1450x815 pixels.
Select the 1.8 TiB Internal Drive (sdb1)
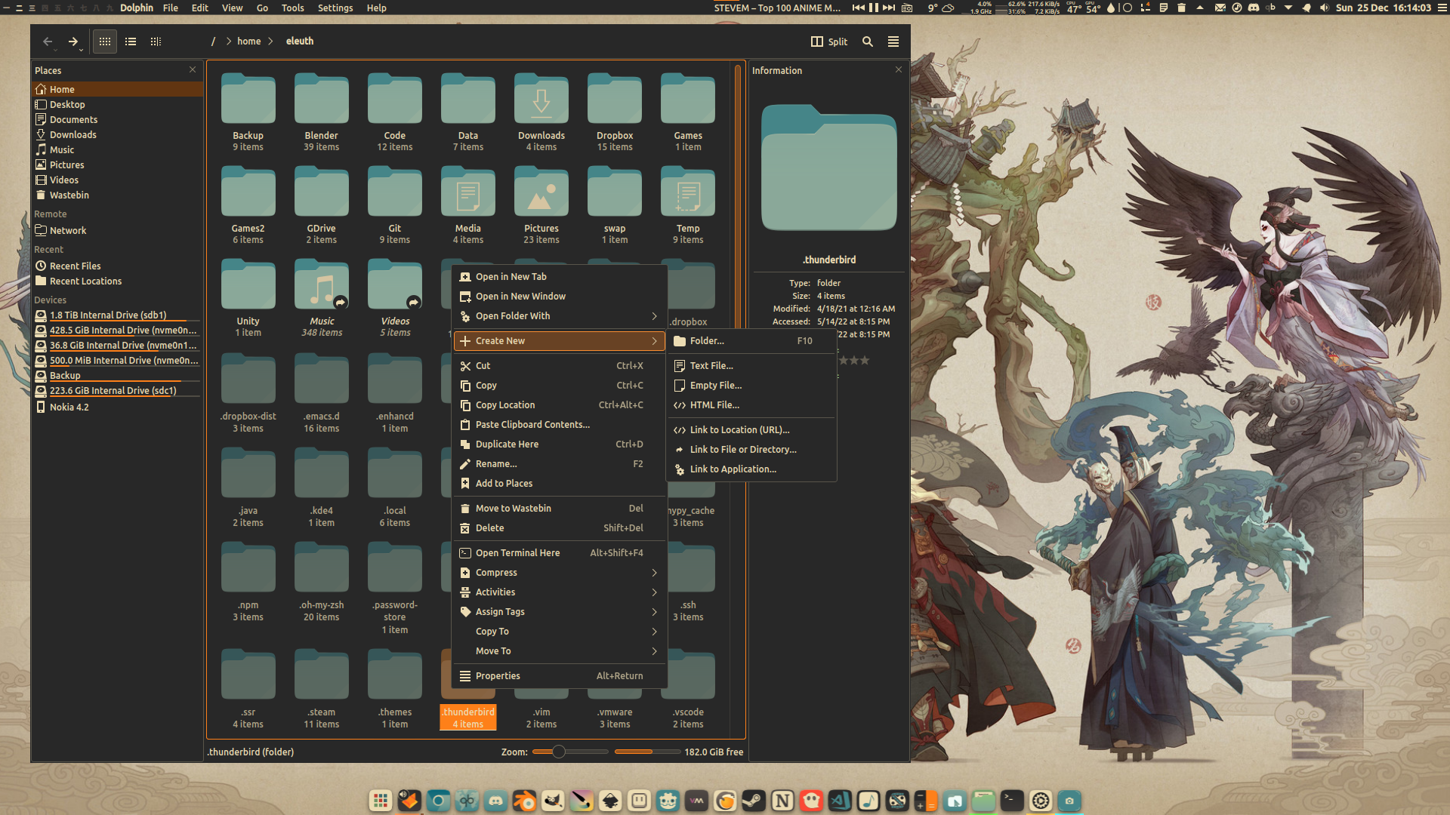click(x=117, y=315)
